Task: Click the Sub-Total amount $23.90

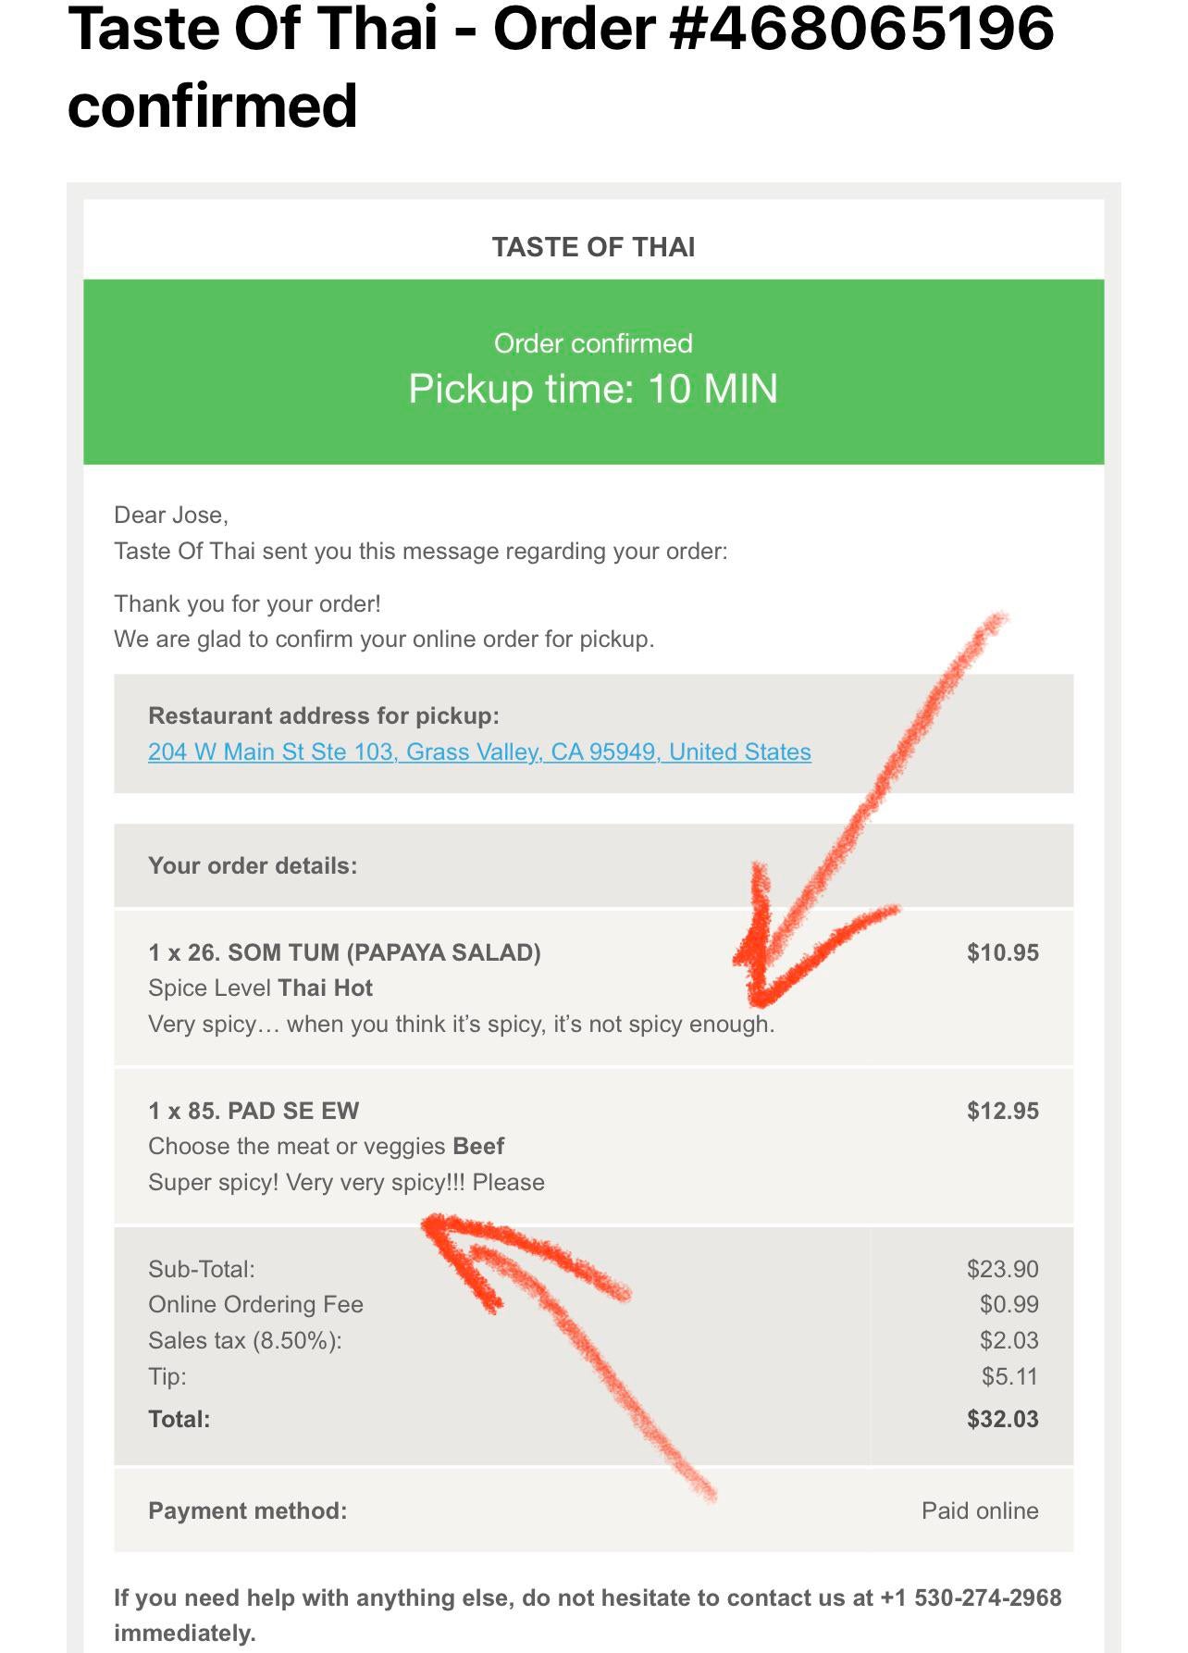Action: 1002,1269
